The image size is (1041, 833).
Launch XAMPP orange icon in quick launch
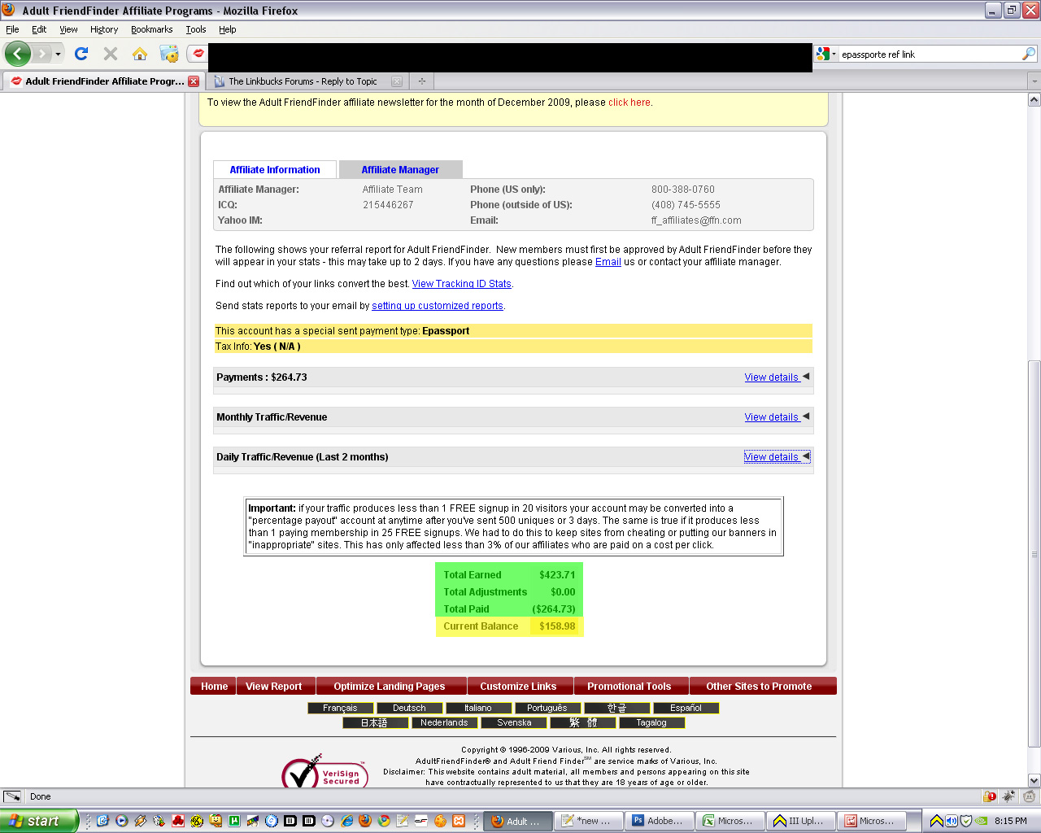point(459,821)
